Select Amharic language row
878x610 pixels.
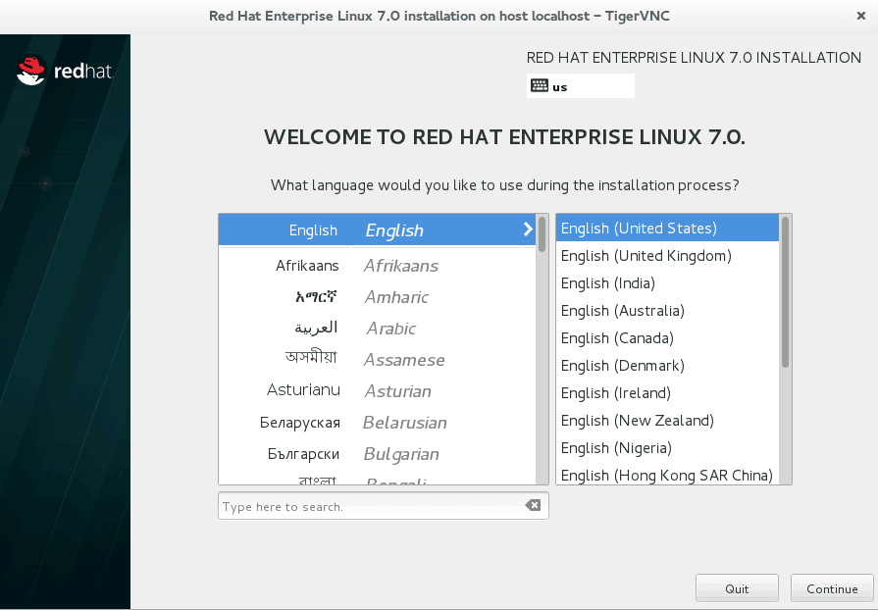377,296
